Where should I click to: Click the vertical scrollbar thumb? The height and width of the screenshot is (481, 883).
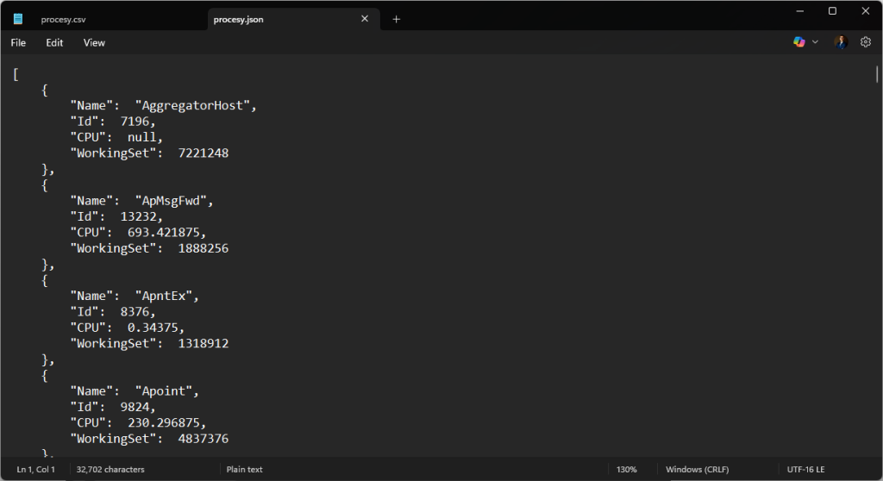coord(877,74)
